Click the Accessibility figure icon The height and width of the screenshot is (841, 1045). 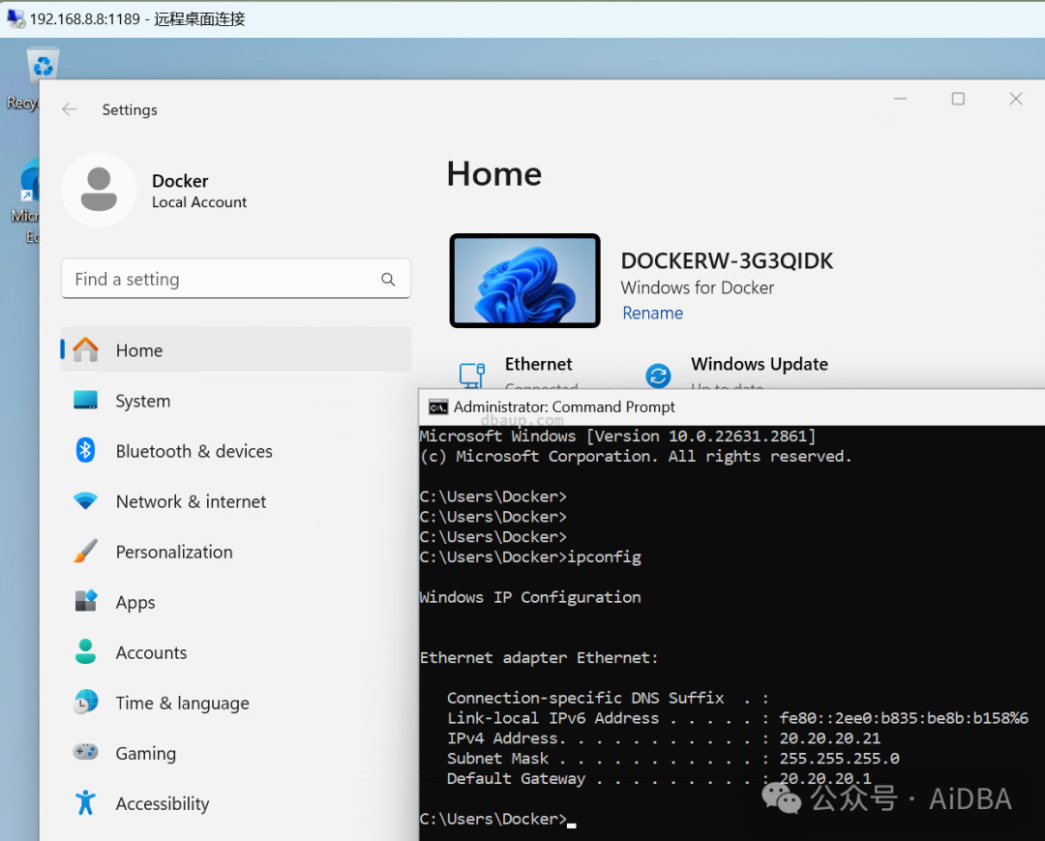coord(85,803)
